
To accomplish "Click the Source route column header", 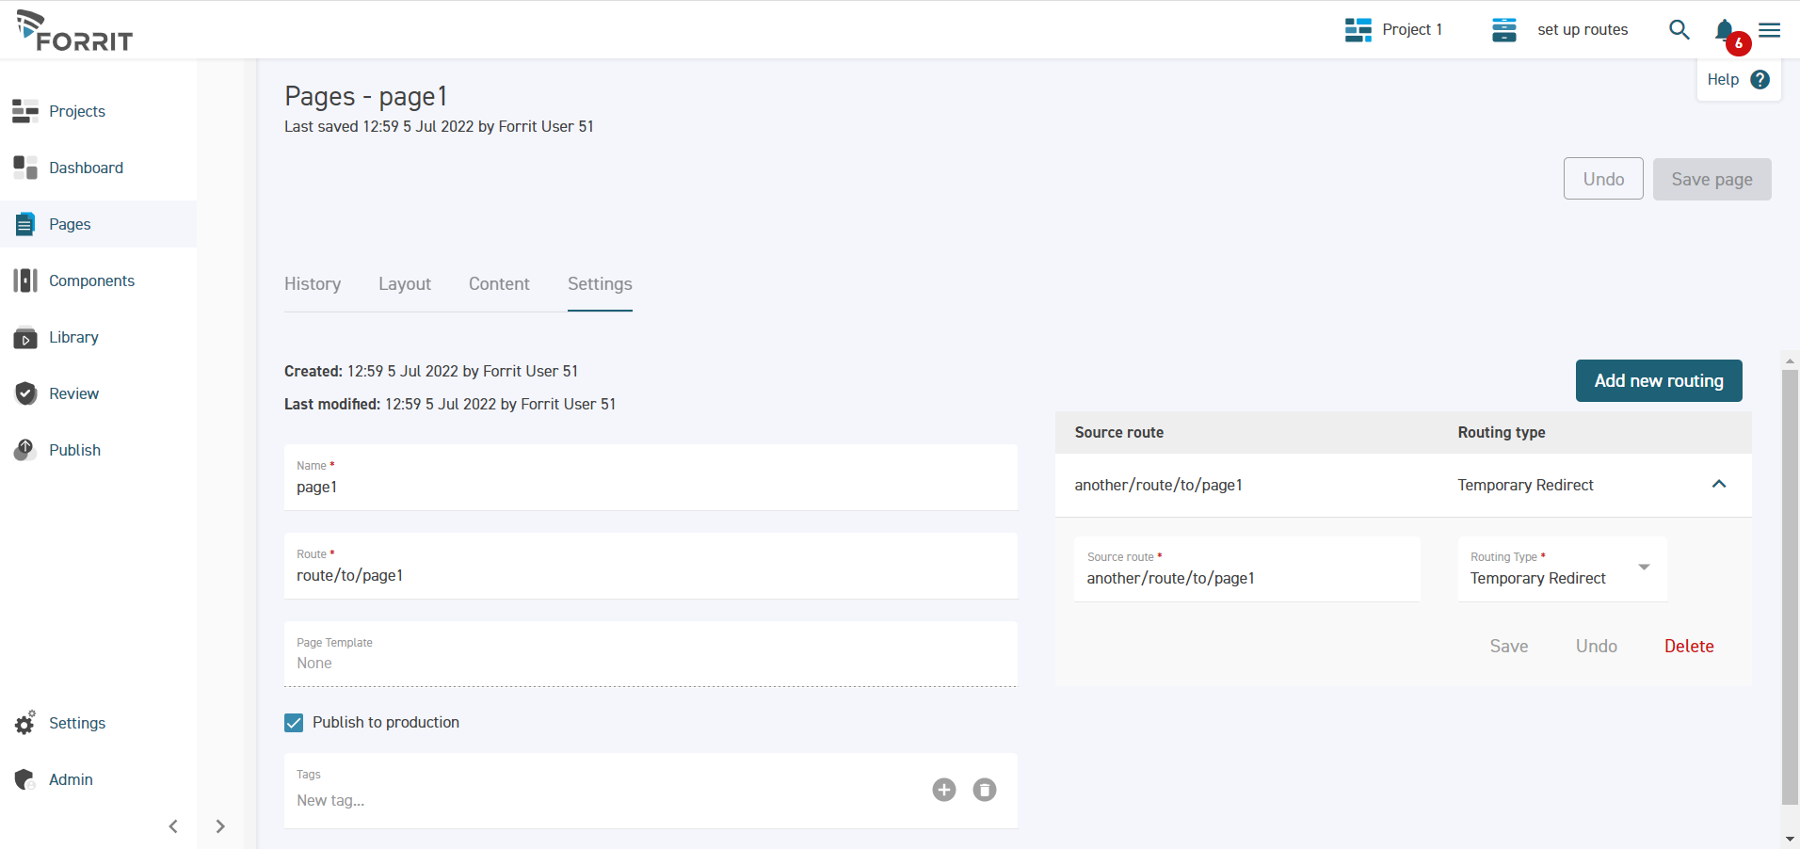I will click(x=1118, y=433).
